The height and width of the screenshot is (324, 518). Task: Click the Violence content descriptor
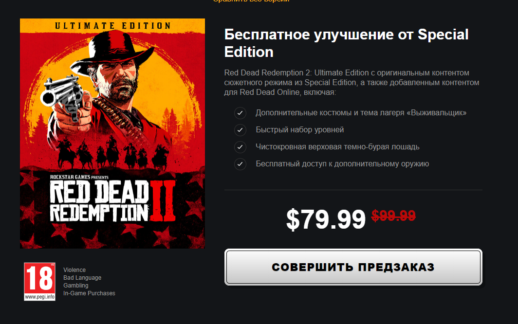point(74,270)
